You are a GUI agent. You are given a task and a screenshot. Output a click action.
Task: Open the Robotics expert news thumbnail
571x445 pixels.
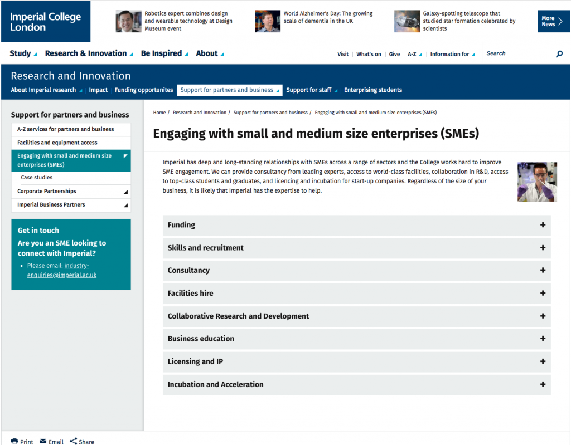click(128, 21)
